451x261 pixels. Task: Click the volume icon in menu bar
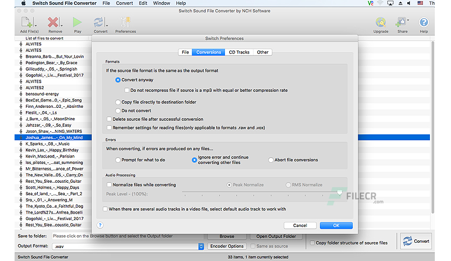point(409,3)
